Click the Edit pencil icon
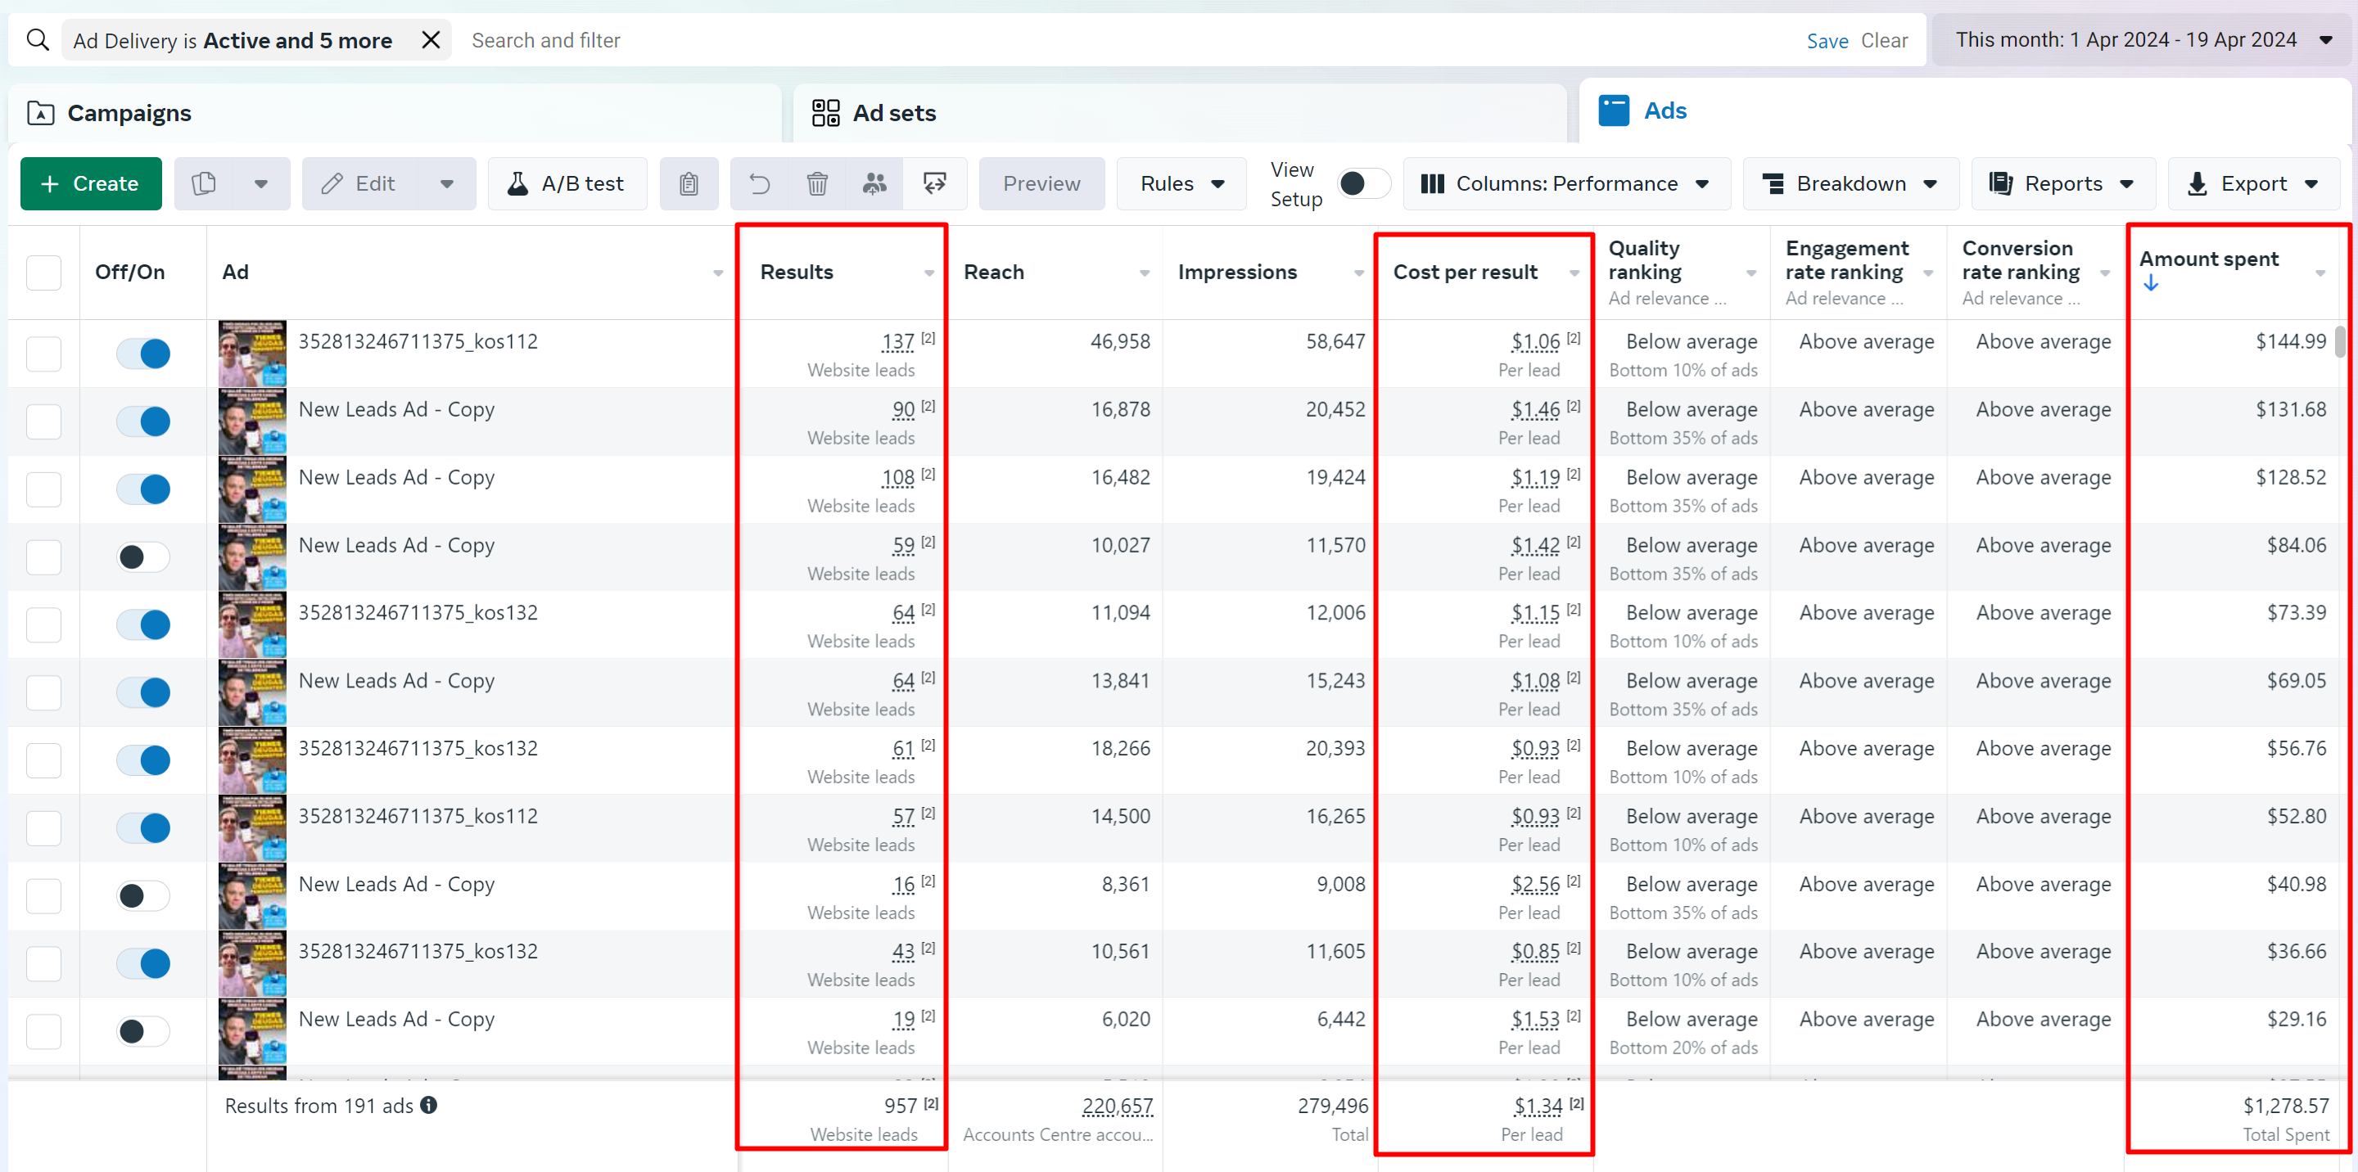This screenshot has width=2358, height=1172. click(x=332, y=184)
